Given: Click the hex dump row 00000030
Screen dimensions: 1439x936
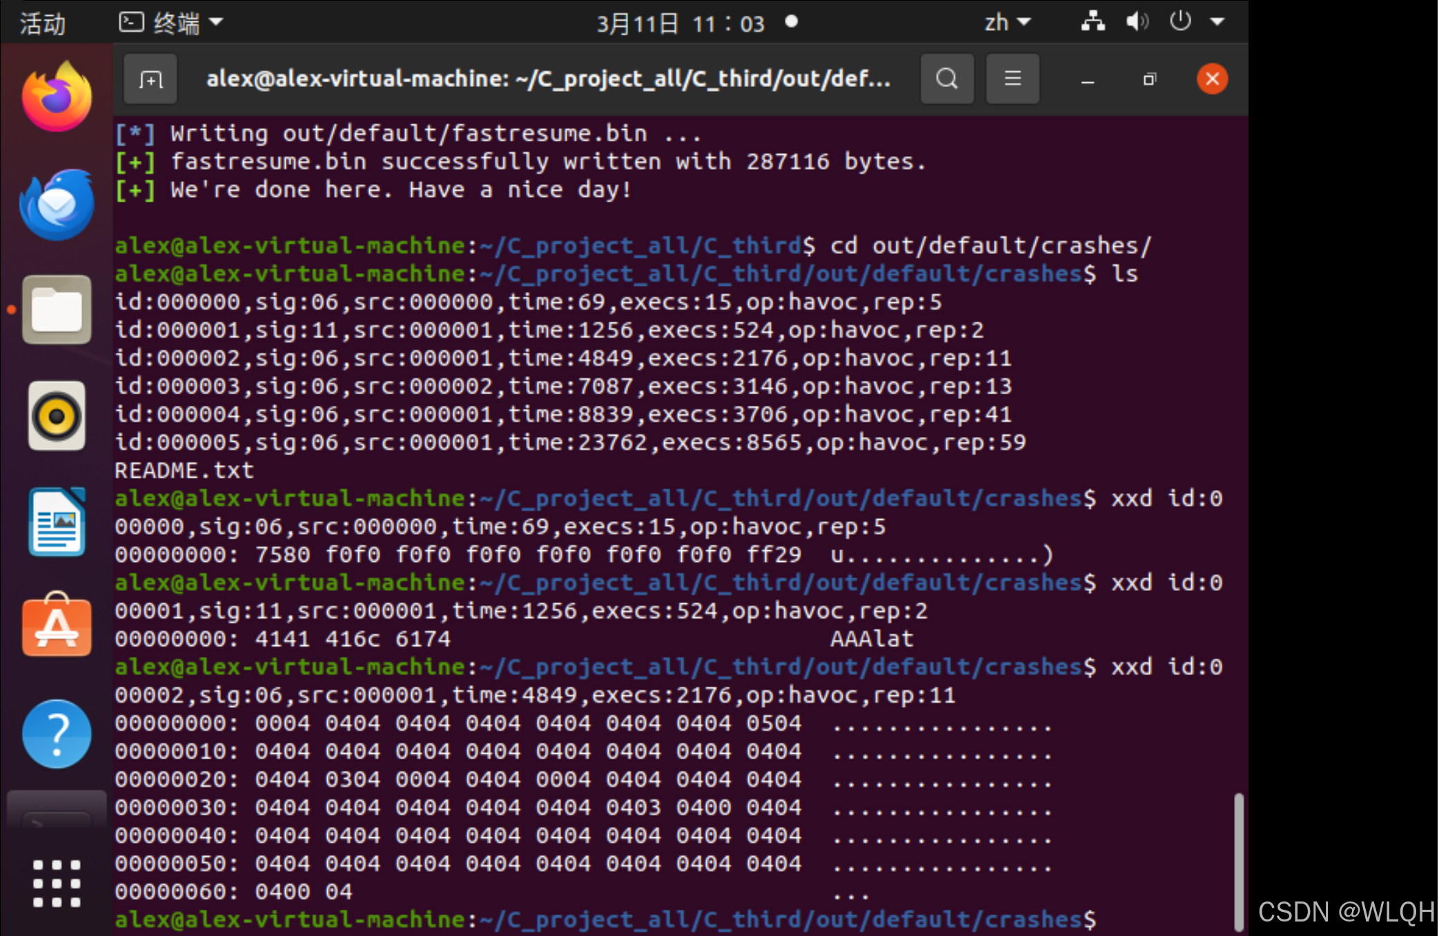Looking at the screenshot, I should [x=584, y=808].
